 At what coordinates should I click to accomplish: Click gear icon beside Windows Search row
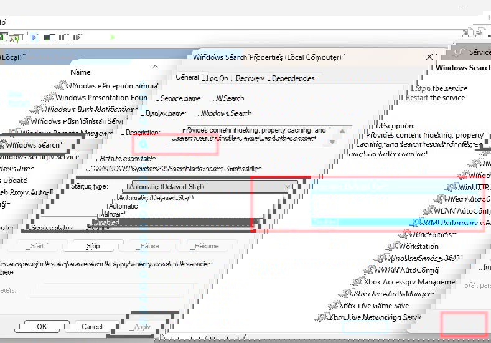point(3,144)
